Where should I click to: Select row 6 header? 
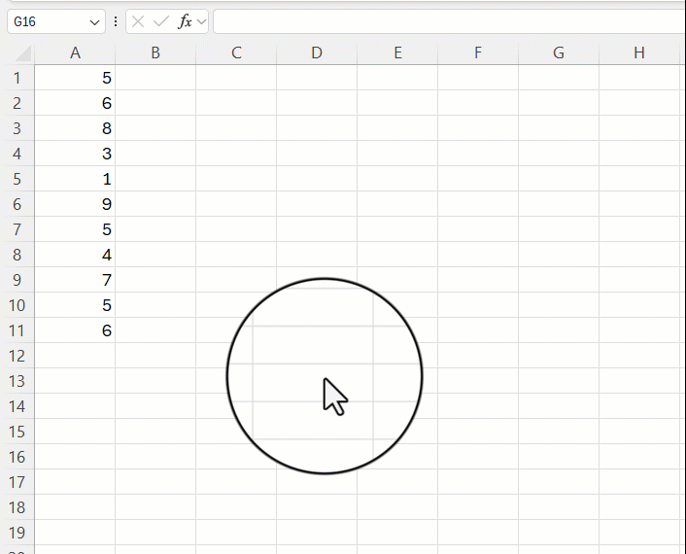[17, 204]
